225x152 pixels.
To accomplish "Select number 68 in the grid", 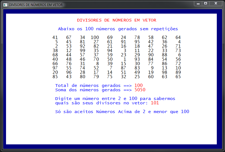I will point(55,55).
